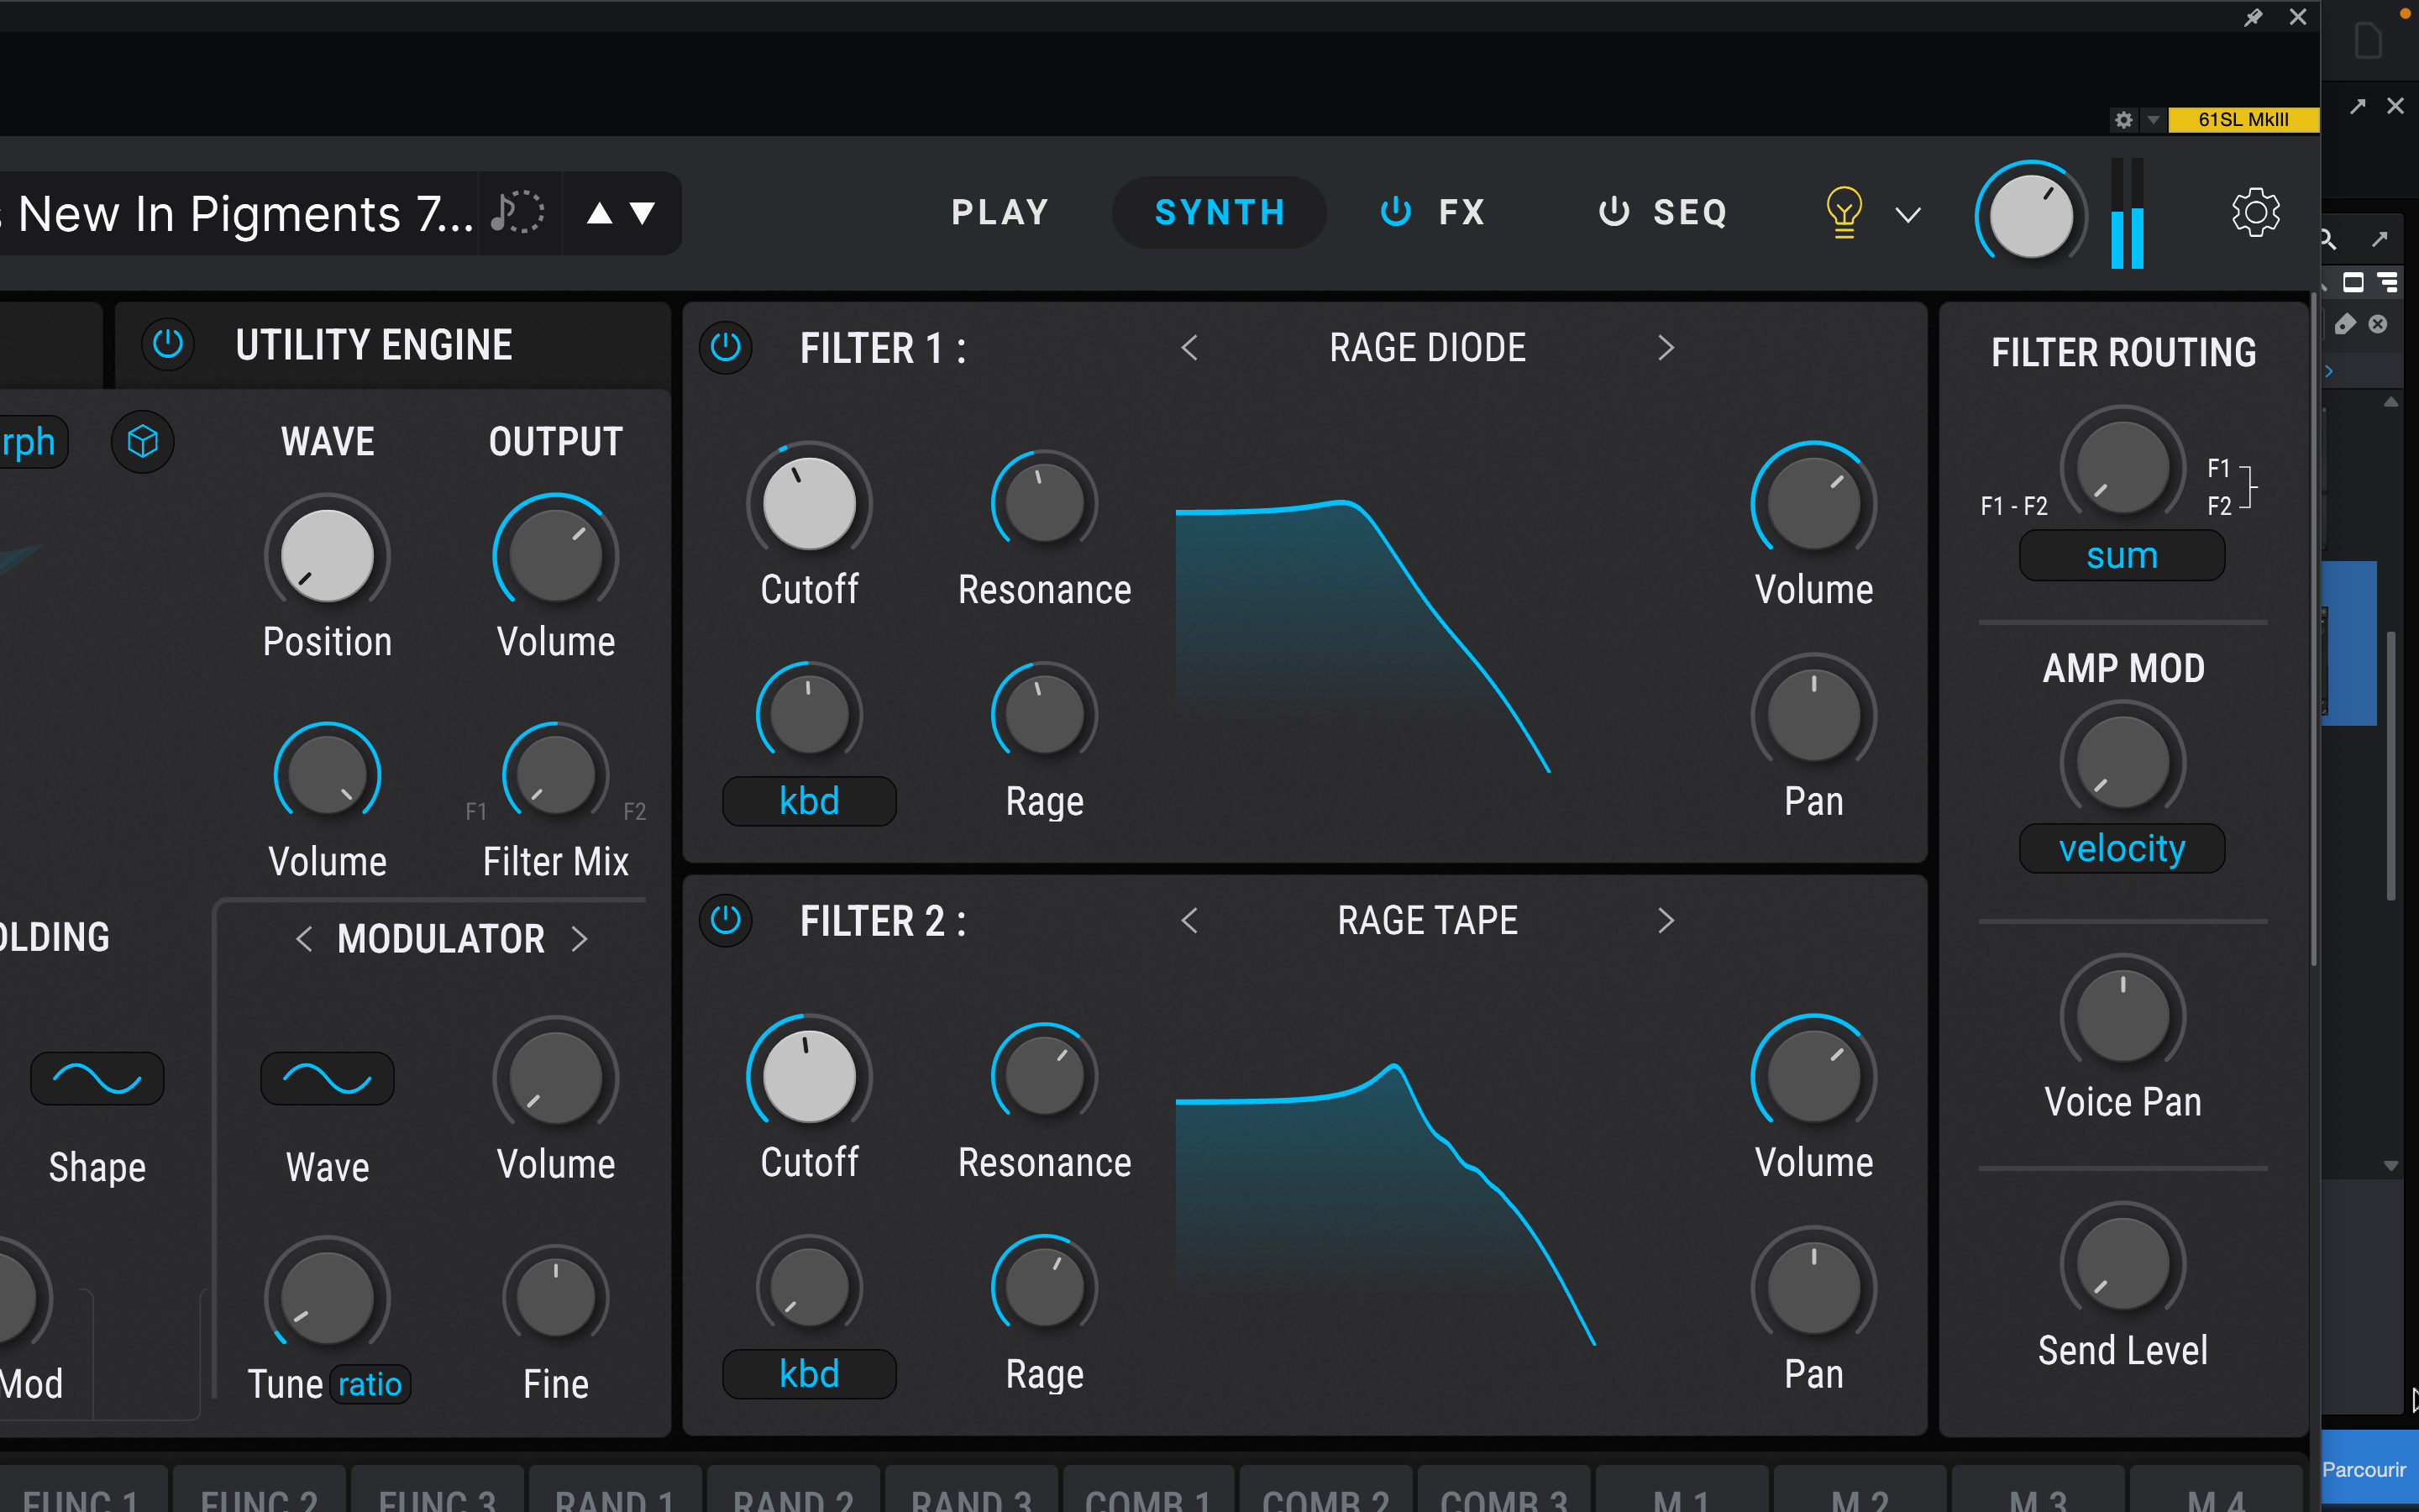2419x1512 pixels.
Task: Click the 3D cube wavetable view icon
Action: [x=143, y=442]
